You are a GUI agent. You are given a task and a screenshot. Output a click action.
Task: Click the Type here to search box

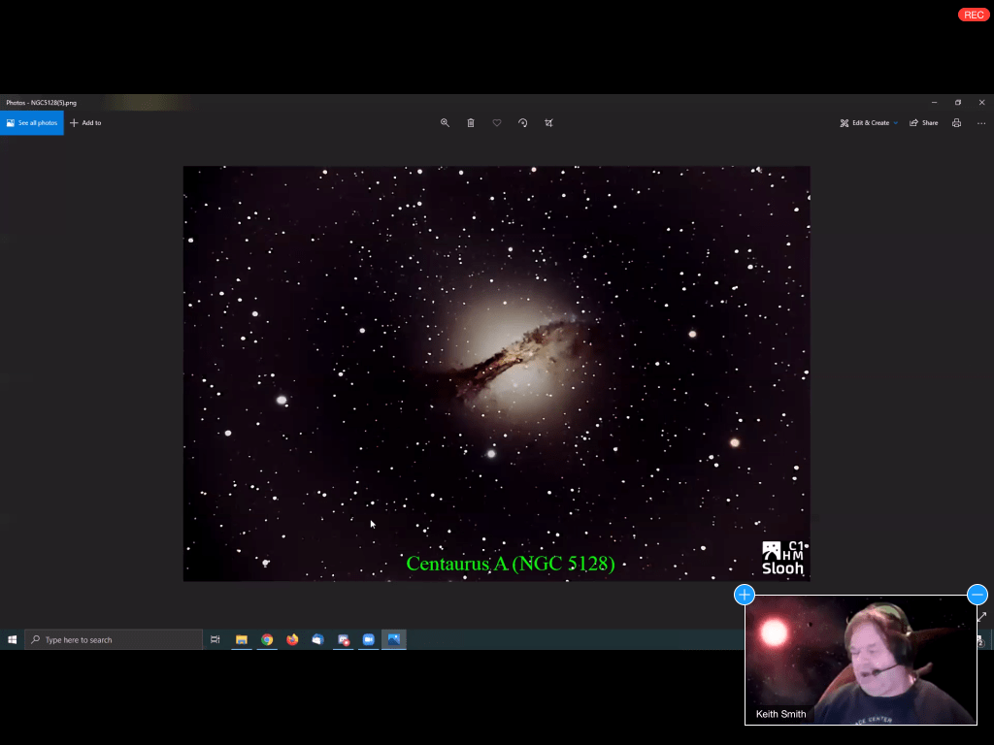tap(114, 640)
